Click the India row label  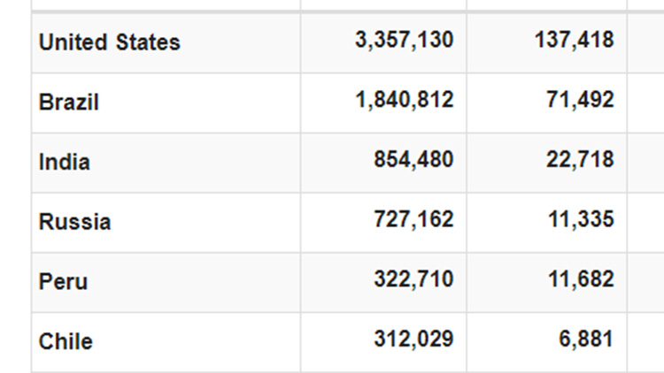pyautogui.click(x=65, y=162)
